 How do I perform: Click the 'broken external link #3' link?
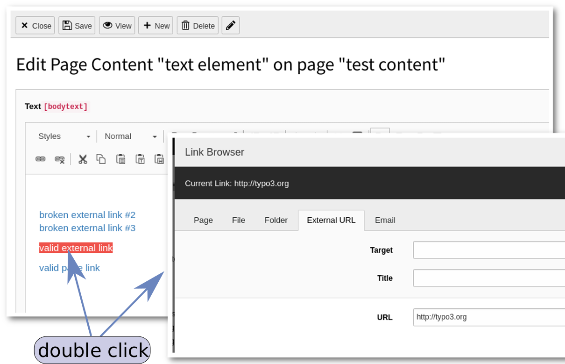[87, 228]
